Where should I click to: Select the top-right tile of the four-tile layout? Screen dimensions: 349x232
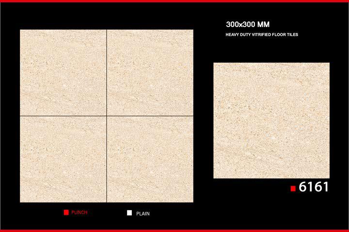(150, 72)
